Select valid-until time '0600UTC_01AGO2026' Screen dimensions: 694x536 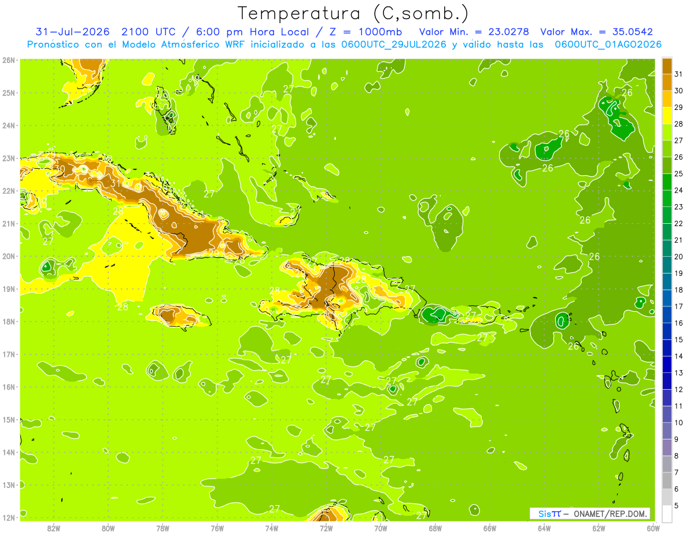pos(608,45)
